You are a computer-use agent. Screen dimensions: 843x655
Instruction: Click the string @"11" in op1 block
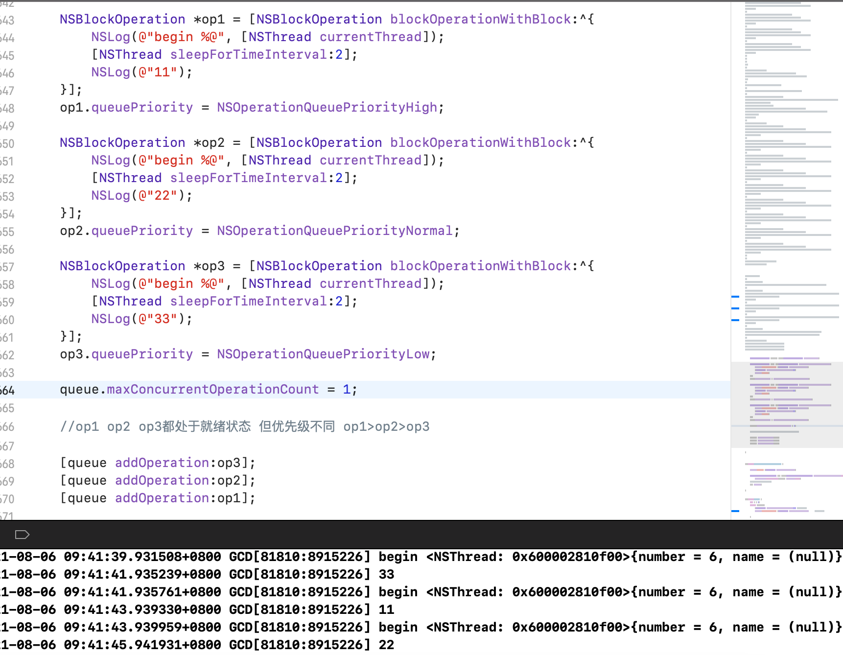[x=158, y=72]
